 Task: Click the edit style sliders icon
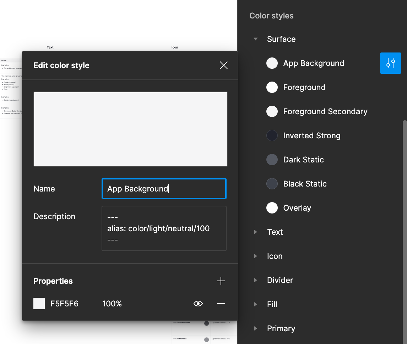click(390, 63)
